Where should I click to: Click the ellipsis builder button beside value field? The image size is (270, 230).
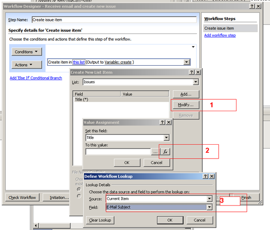pyautogui.click(x=155, y=151)
